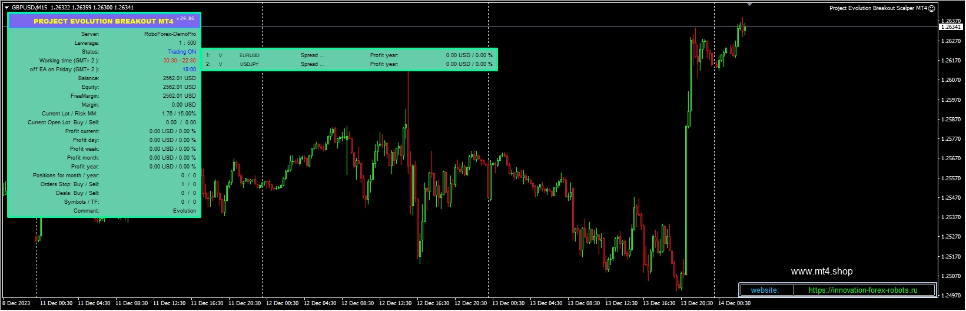Image resolution: width=966 pixels, height=311 pixels.
Task: Click the EURUSD symbol in row 1
Action: pos(249,55)
